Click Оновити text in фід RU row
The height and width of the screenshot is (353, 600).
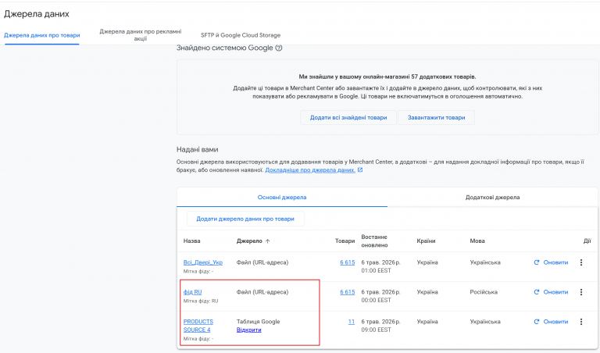point(555,292)
